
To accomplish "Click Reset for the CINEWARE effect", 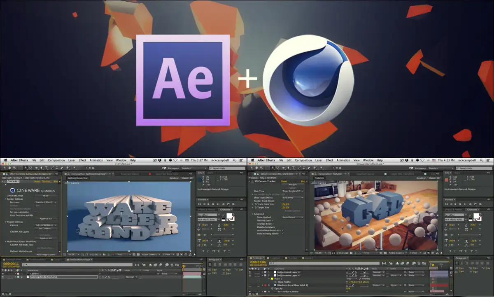I will click(37, 181).
